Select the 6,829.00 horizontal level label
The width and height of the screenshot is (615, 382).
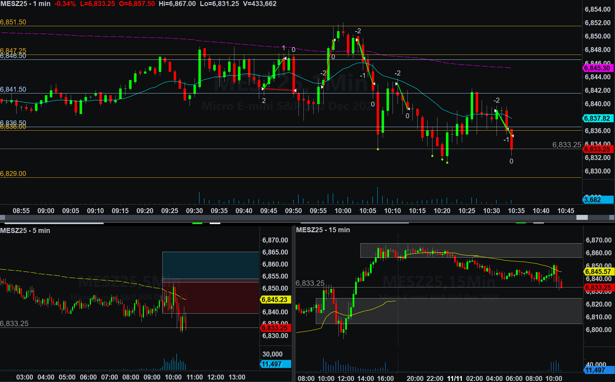13,173
